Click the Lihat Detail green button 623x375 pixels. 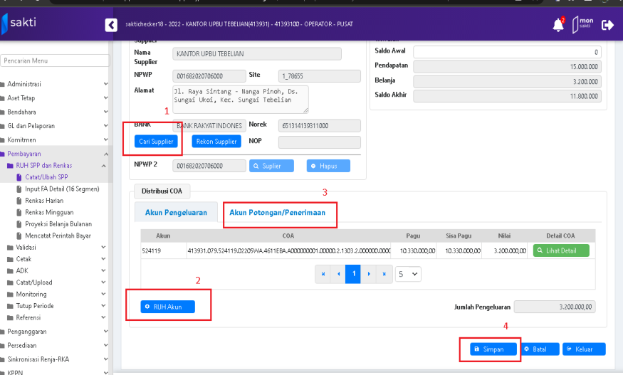[x=562, y=250]
